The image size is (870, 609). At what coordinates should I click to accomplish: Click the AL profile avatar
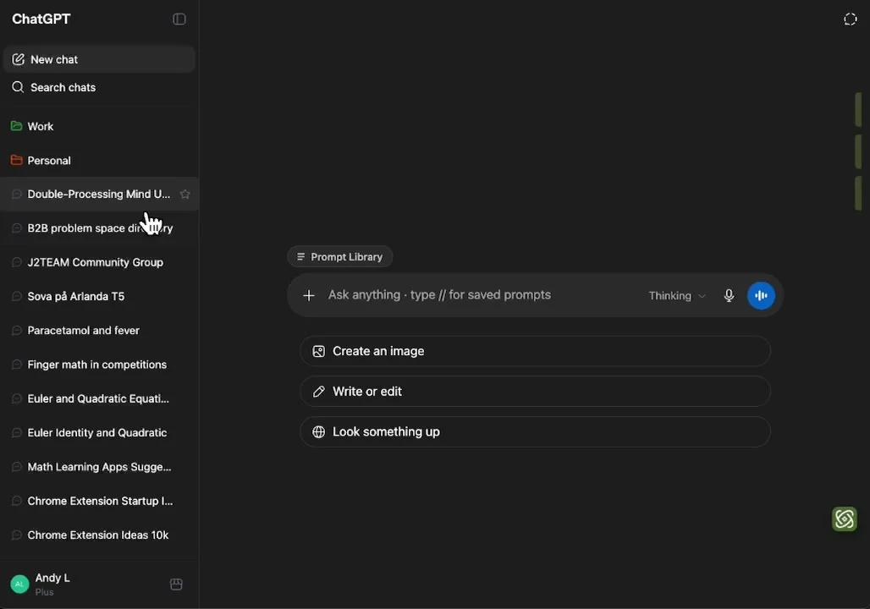(19, 584)
